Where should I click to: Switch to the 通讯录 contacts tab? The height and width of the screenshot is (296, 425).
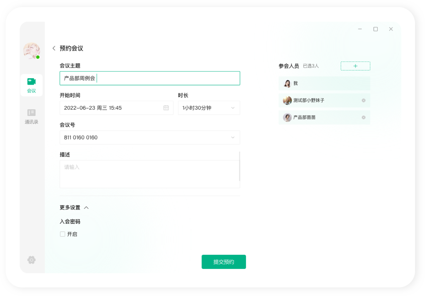pyautogui.click(x=32, y=116)
